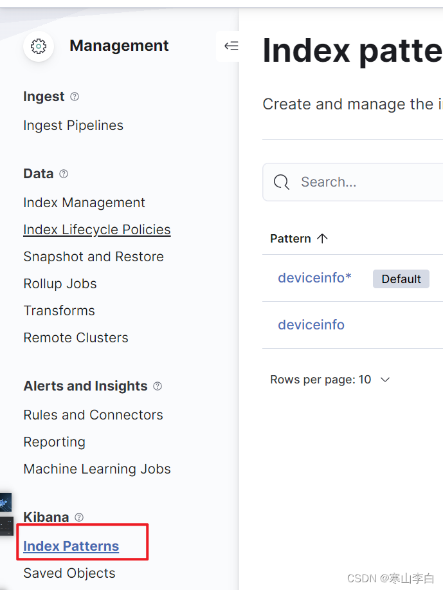The width and height of the screenshot is (443, 590).
Task: Show help tooltip for Ingest section
Action: [75, 97]
